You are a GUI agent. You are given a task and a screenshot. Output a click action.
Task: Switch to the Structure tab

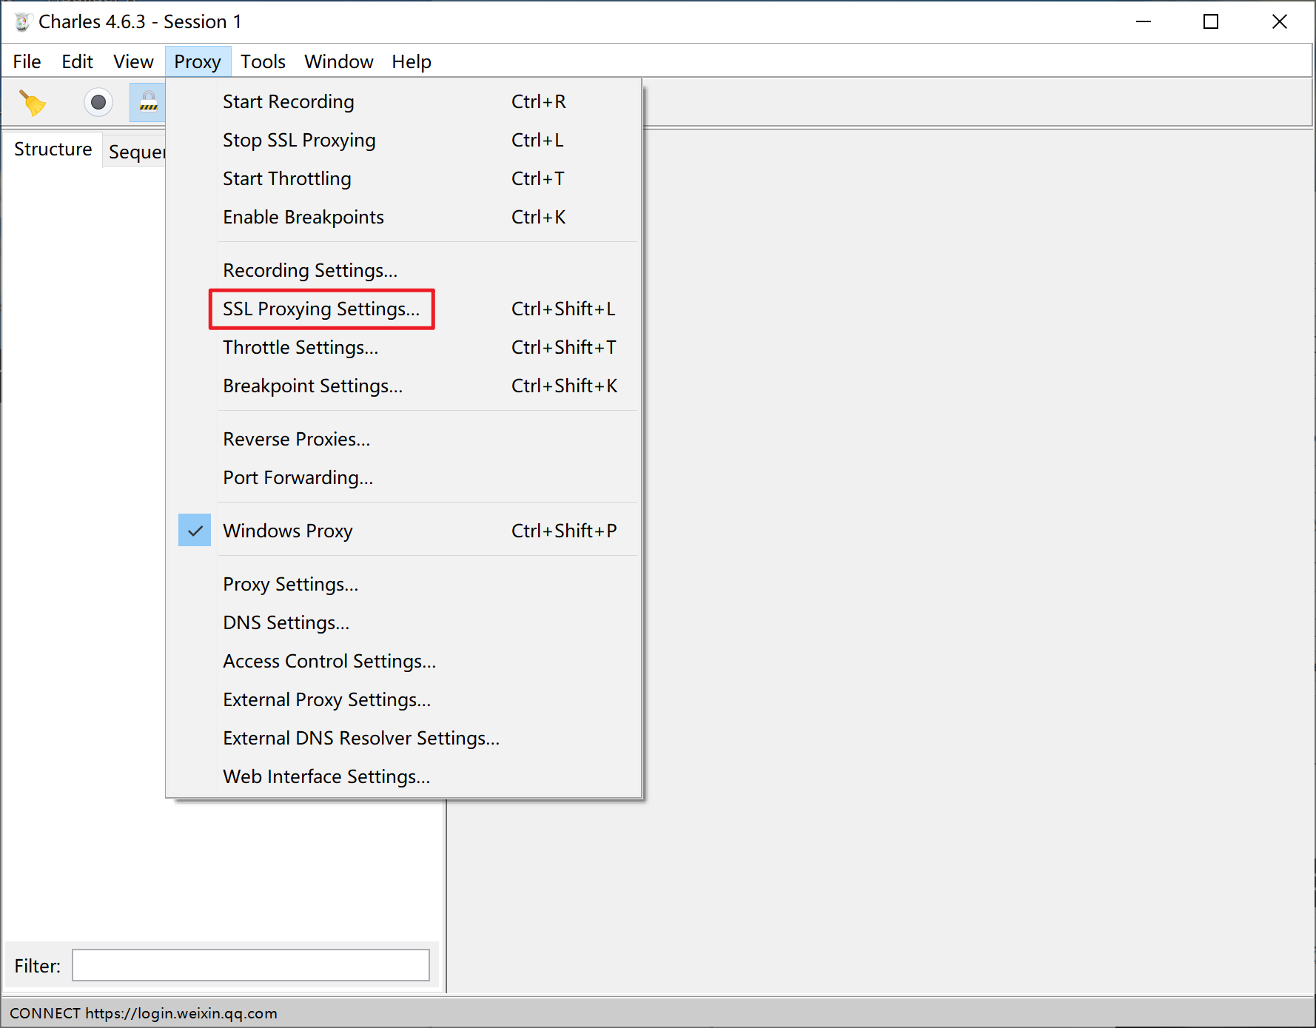pos(53,150)
